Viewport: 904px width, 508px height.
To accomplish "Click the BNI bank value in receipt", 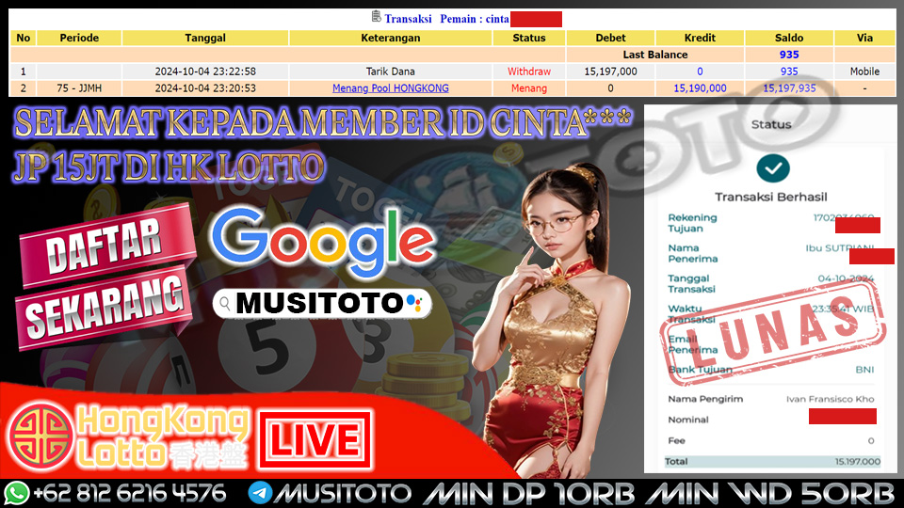I will (x=864, y=370).
